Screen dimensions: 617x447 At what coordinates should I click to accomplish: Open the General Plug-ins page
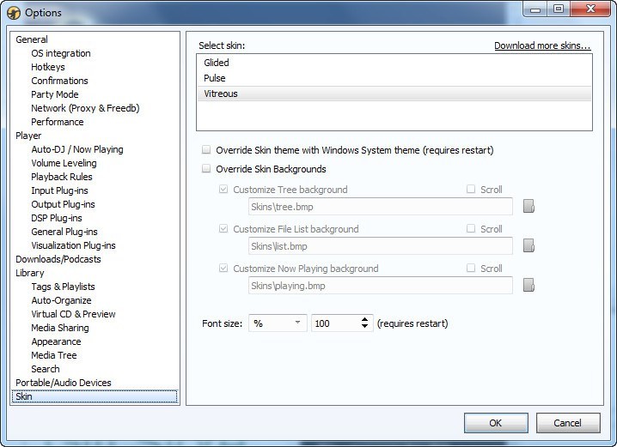(x=64, y=233)
